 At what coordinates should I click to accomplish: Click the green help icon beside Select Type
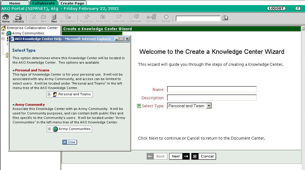tap(139, 106)
